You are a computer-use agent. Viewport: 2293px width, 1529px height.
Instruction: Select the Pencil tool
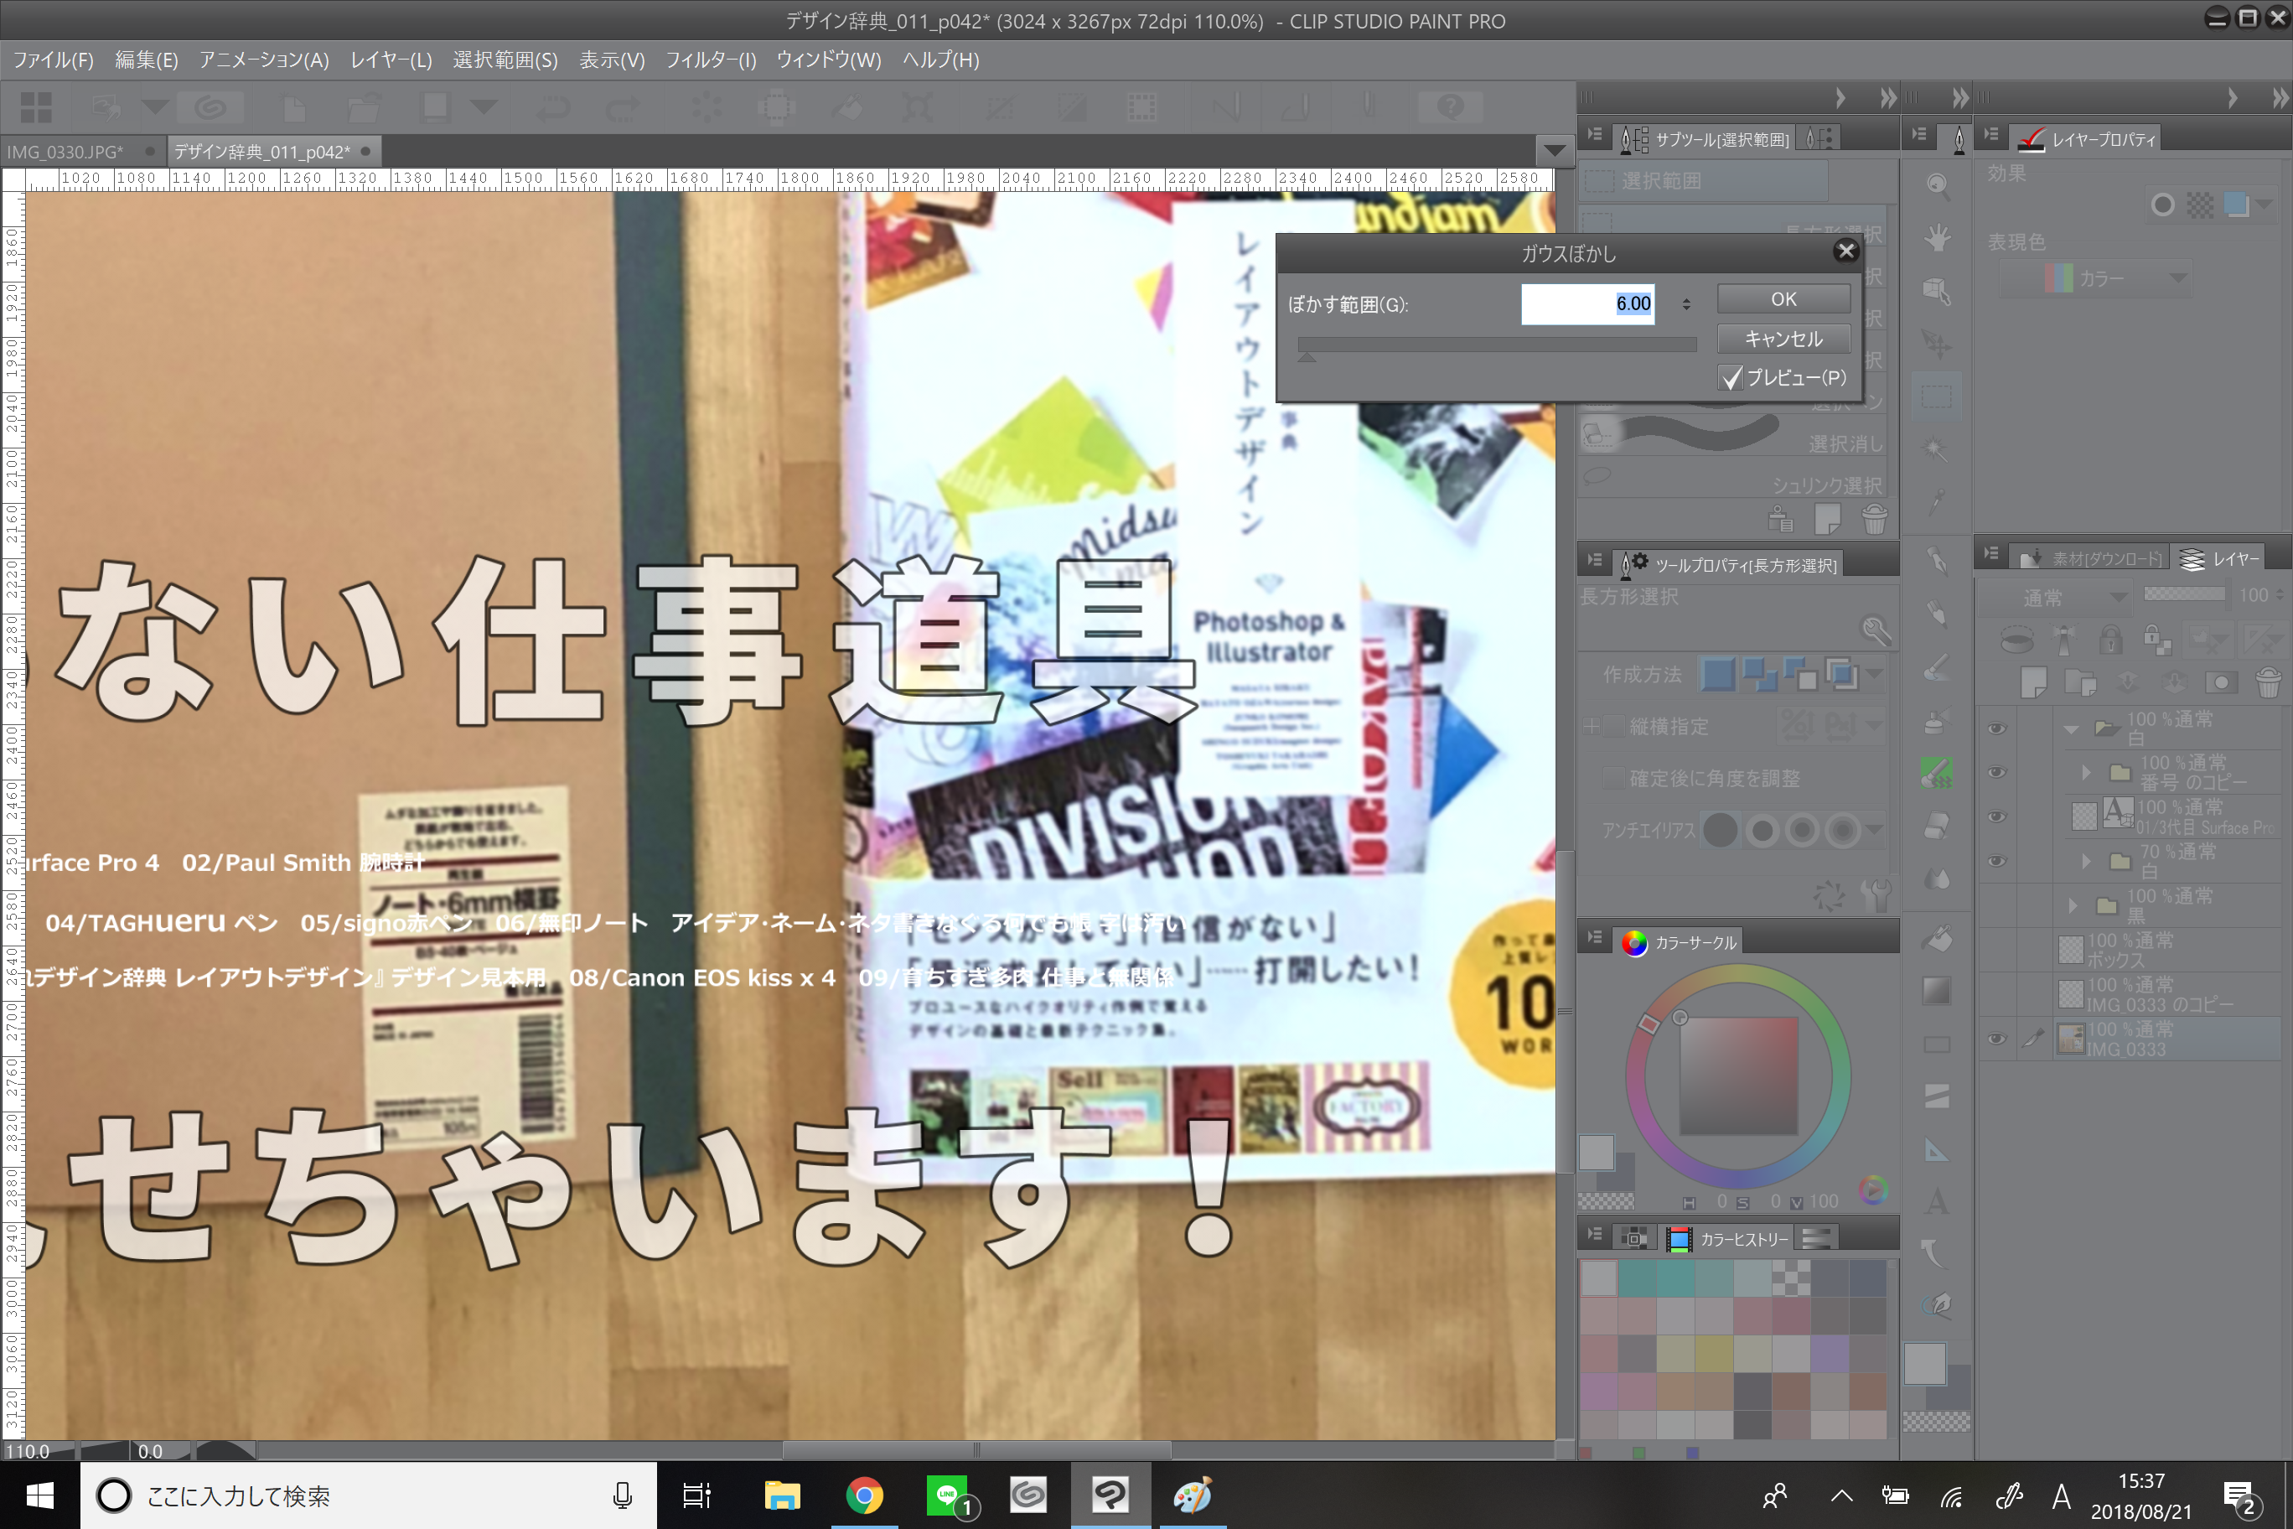(1937, 614)
